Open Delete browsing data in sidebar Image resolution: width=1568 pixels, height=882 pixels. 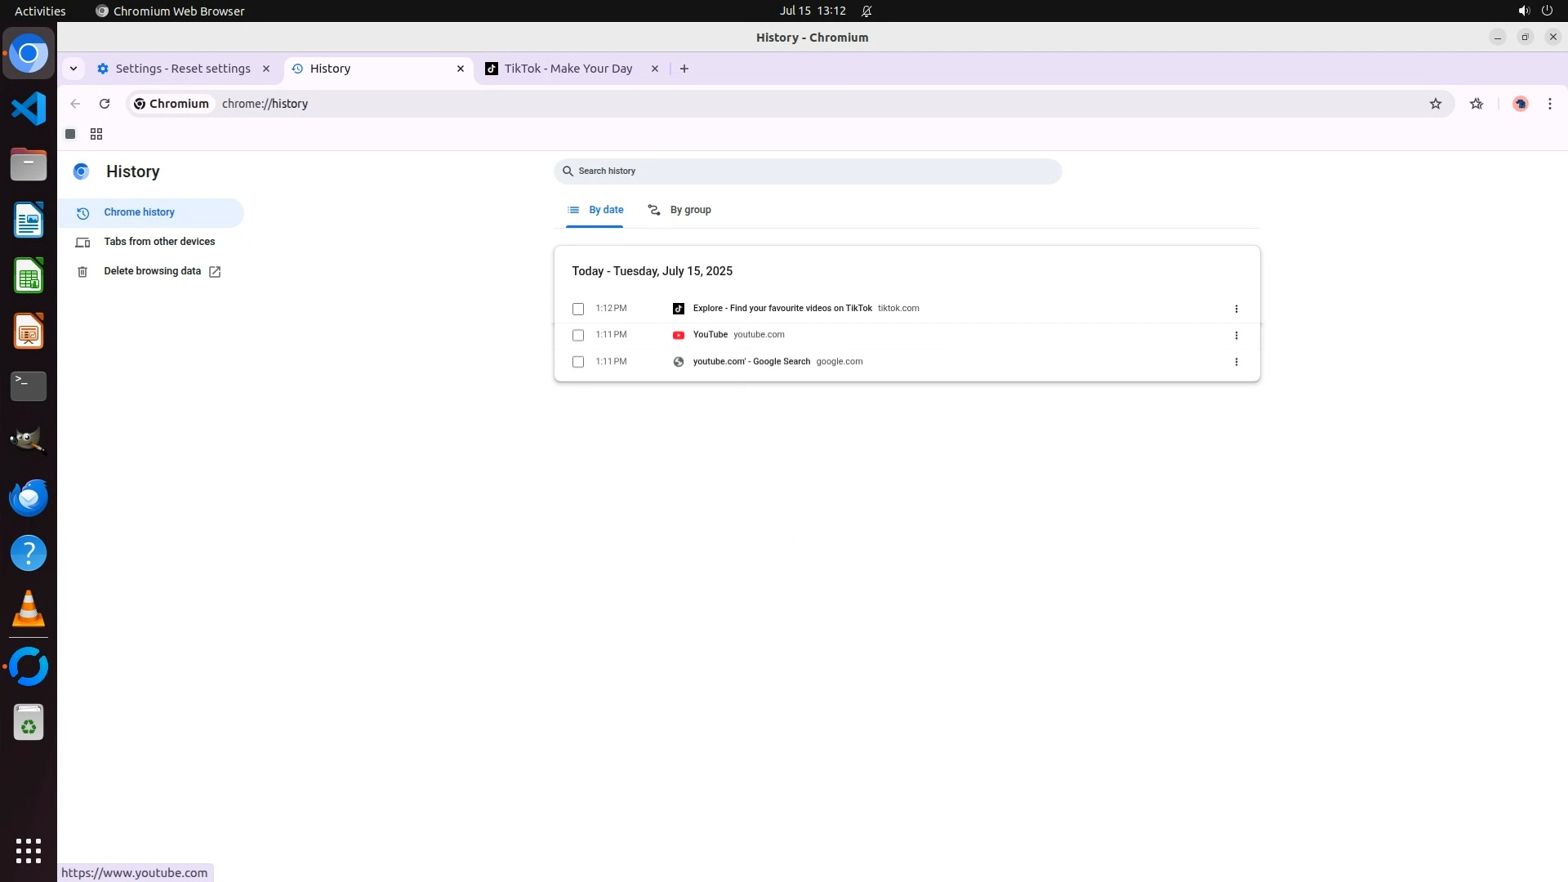(152, 271)
